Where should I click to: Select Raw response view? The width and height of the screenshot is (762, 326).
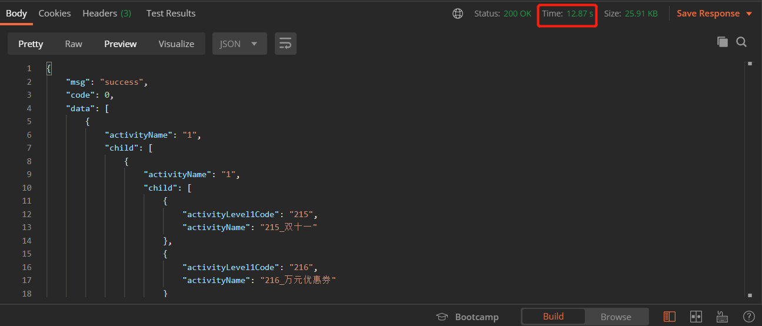pyautogui.click(x=74, y=44)
